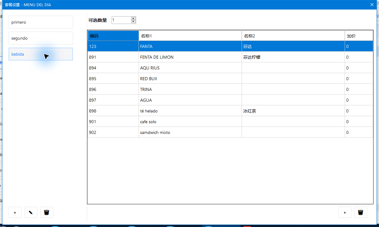379x227 pixels.
Task: Sort by the 编码 column header
Action: [x=113, y=36]
